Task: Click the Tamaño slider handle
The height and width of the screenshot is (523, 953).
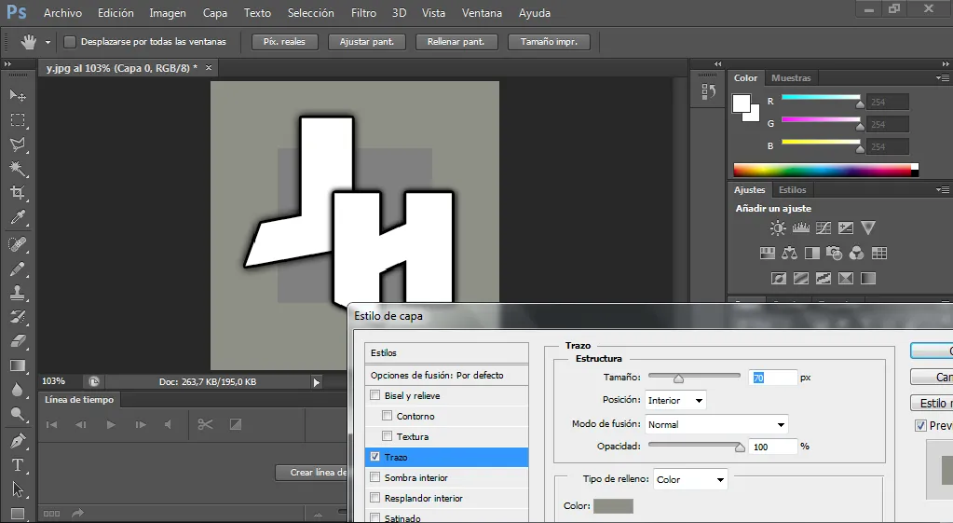Action: [678, 378]
